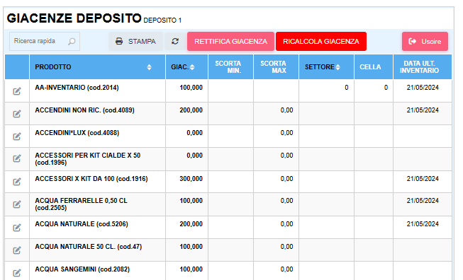Click ACCESSORI X KIT DA 100 (cod.1916)
Viewport: 463px width, 280px height.
pyautogui.click(x=91, y=179)
